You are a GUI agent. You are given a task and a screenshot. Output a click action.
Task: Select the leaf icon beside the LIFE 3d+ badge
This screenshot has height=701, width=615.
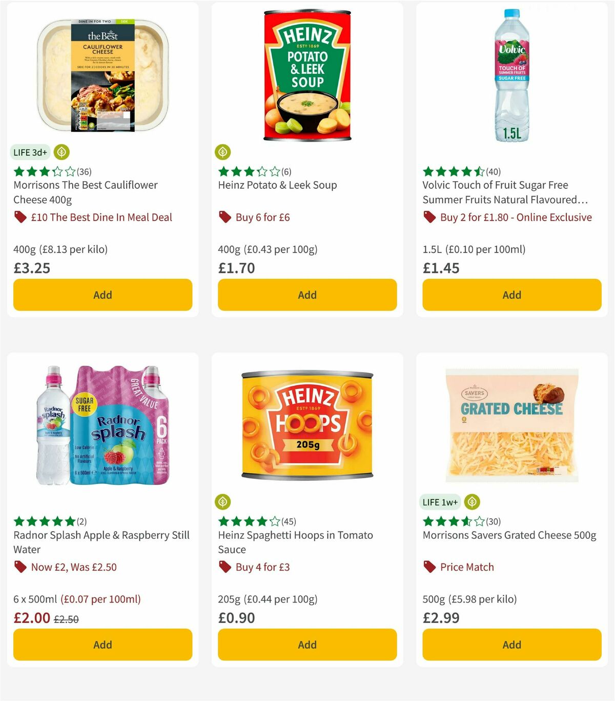(61, 152)
